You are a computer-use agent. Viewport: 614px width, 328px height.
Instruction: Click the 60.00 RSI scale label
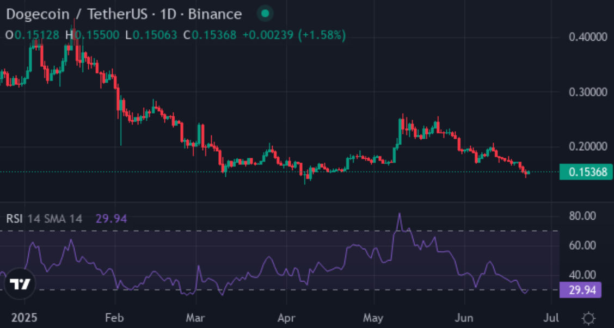(581, 245)
